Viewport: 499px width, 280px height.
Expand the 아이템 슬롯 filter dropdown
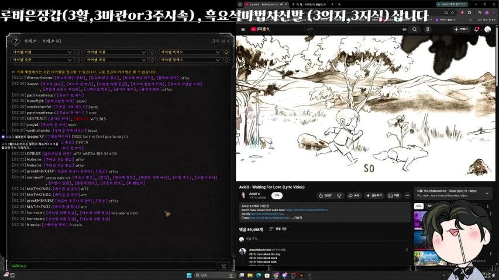(43, 60)
